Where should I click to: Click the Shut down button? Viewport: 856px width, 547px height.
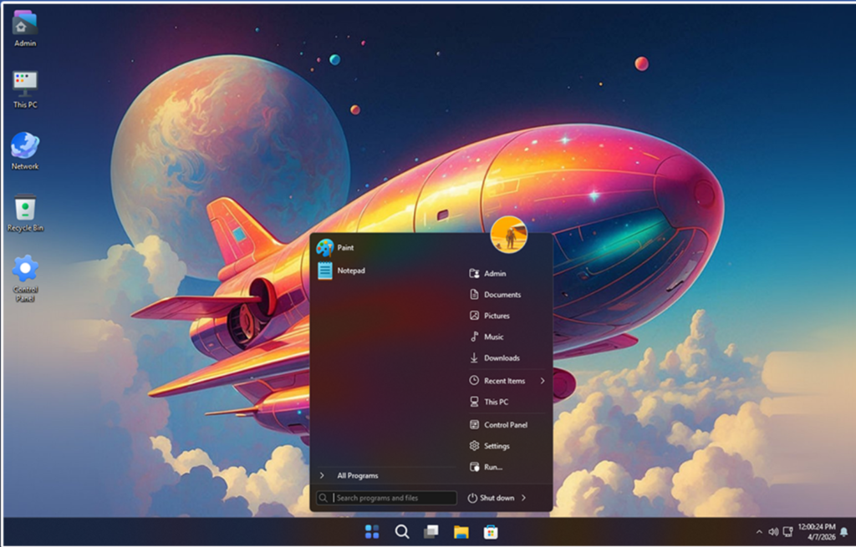tap(492, 498)
